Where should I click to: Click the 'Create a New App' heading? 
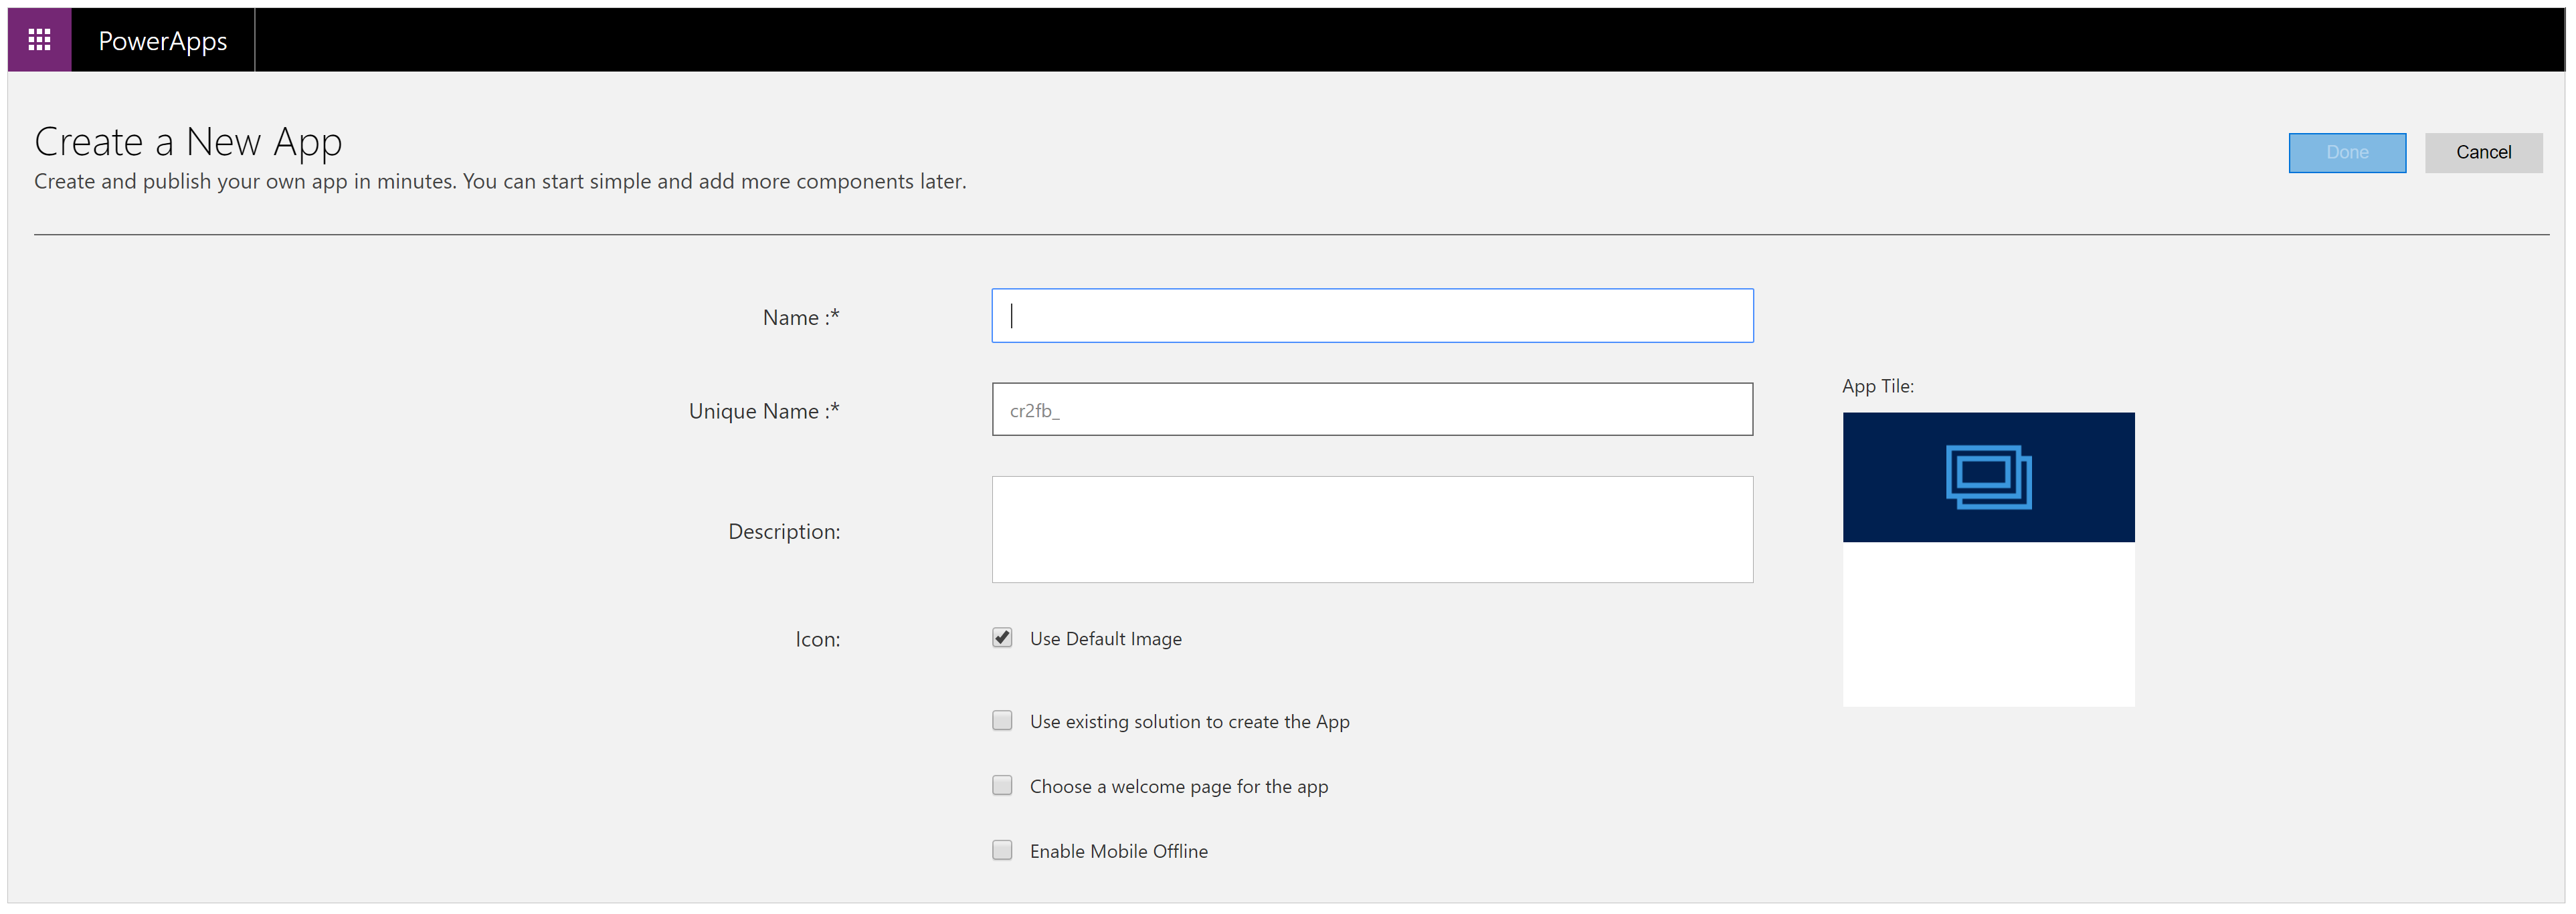tap(188, 142)
